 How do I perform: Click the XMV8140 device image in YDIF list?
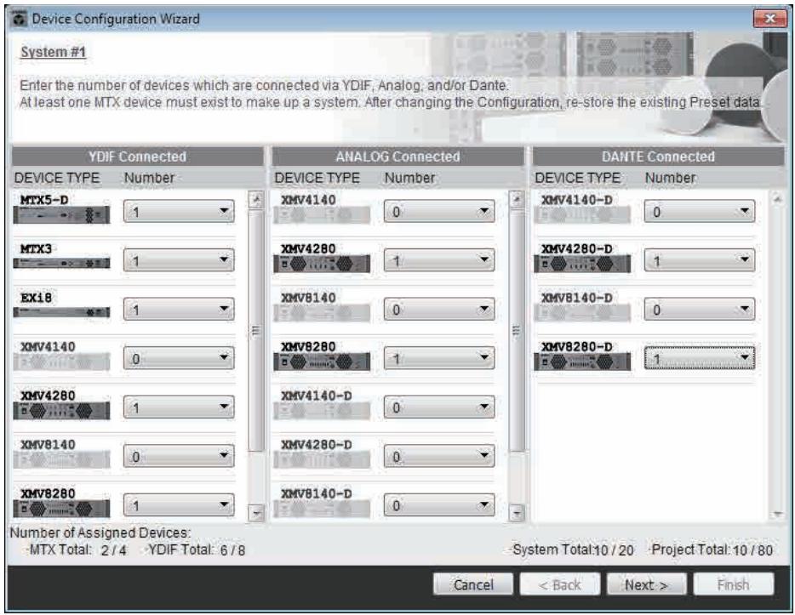click(61, 459)
